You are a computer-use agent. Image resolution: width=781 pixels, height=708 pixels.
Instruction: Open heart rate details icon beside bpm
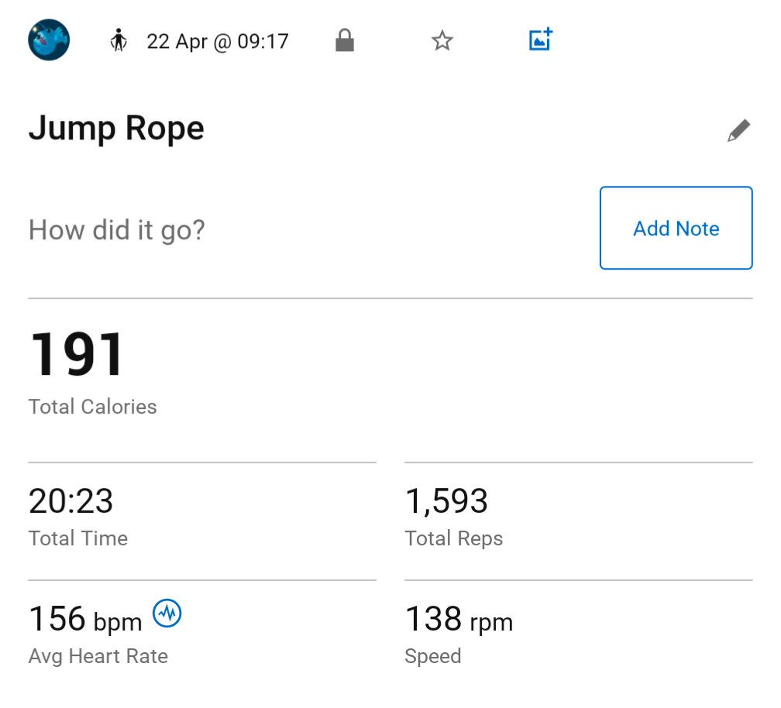coord(167,614)
